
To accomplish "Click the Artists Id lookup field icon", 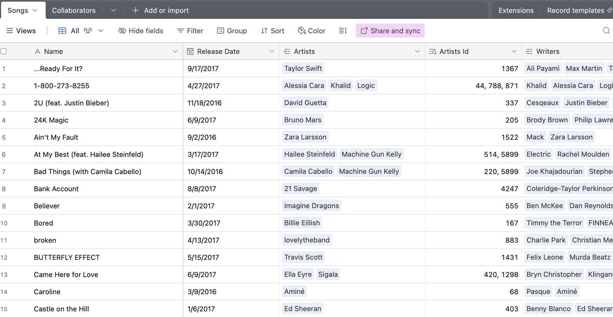I will pyautogui.click(x=433, y=51).
